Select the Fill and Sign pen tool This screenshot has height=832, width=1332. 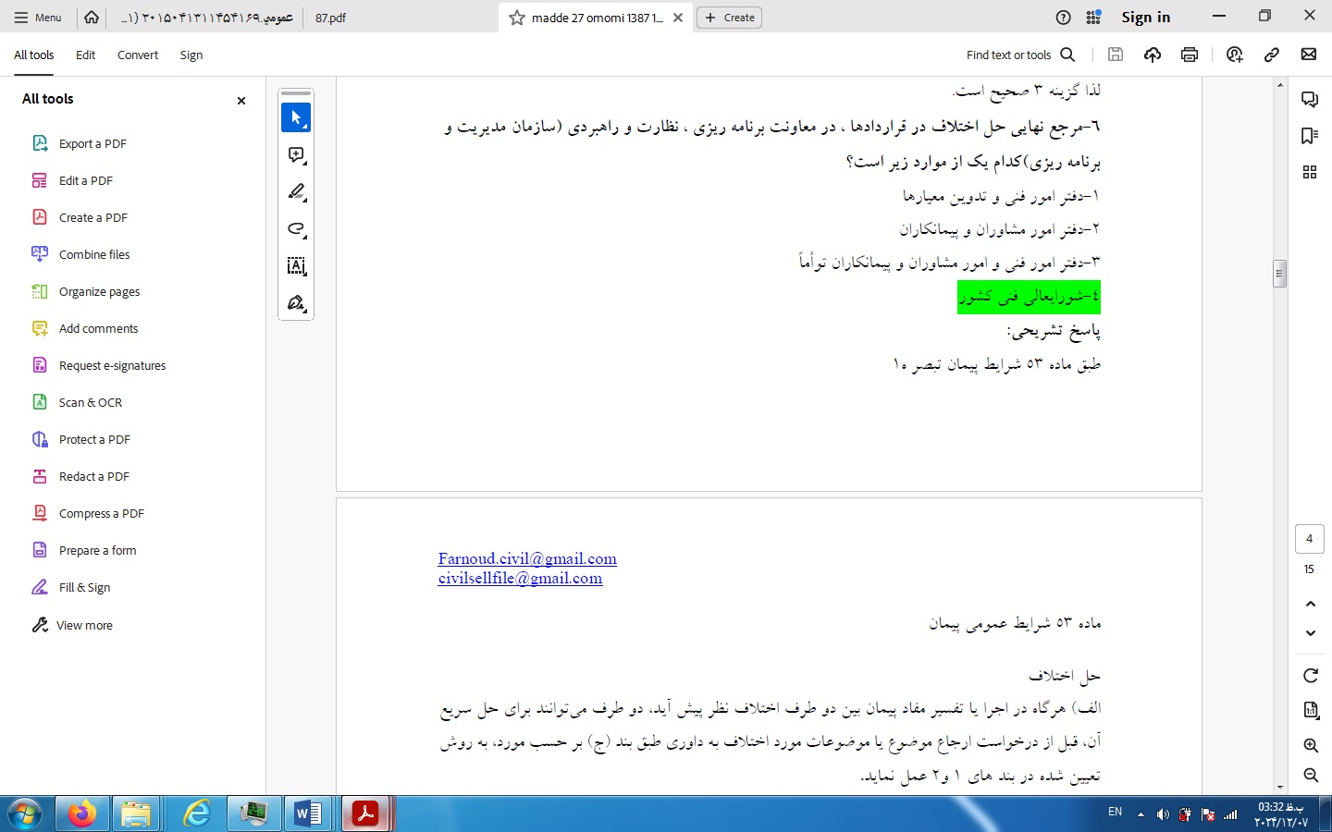click(x=296, y=302)
